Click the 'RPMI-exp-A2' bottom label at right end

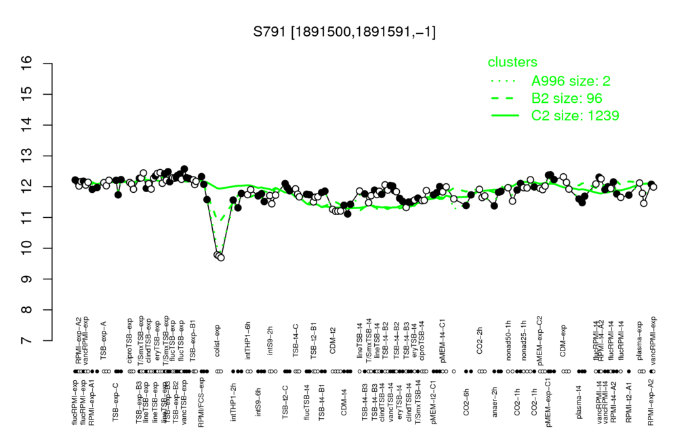coord(650,403)
